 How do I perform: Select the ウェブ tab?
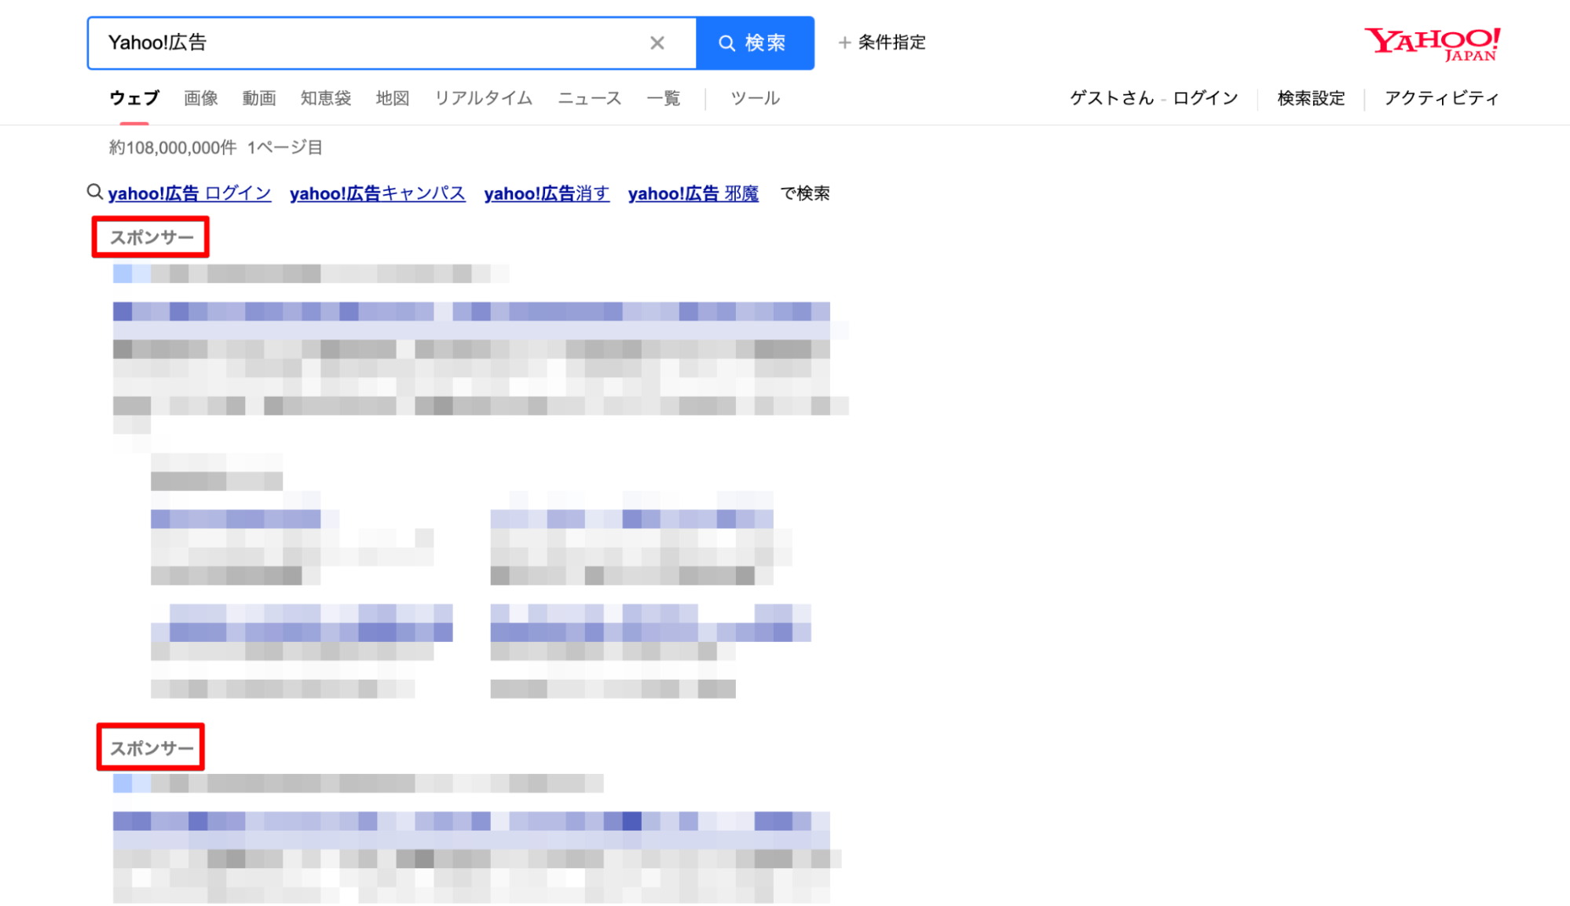click(134, 98)
